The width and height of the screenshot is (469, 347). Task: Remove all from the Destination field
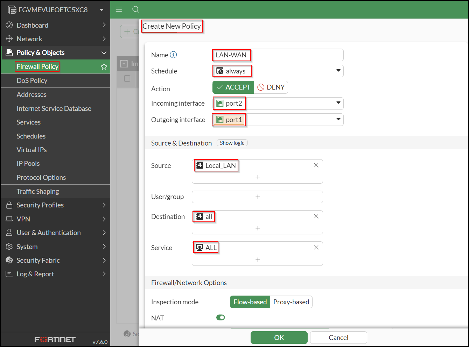pos(316,216)
